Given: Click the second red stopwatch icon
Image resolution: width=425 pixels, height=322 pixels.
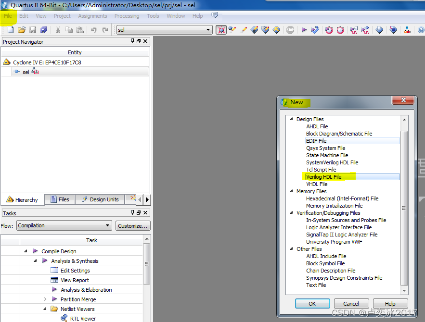Looking at the screenshot, I should (340, 30).
